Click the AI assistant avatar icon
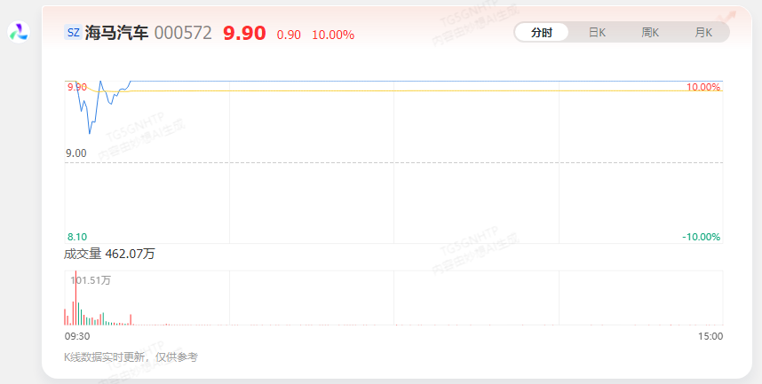 tap(19, 32)
